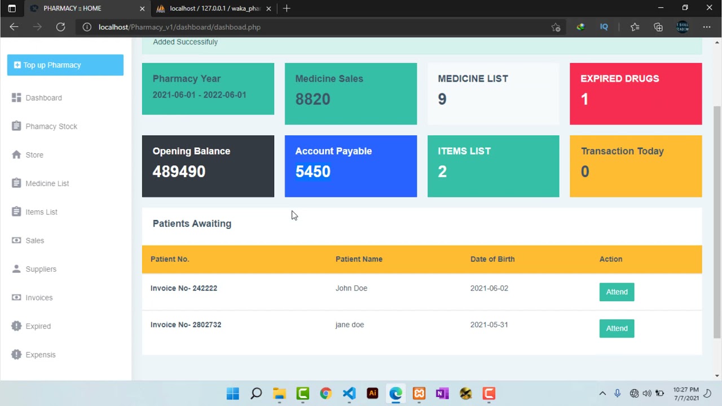Click the browser Back arrow

click(14, 27)
